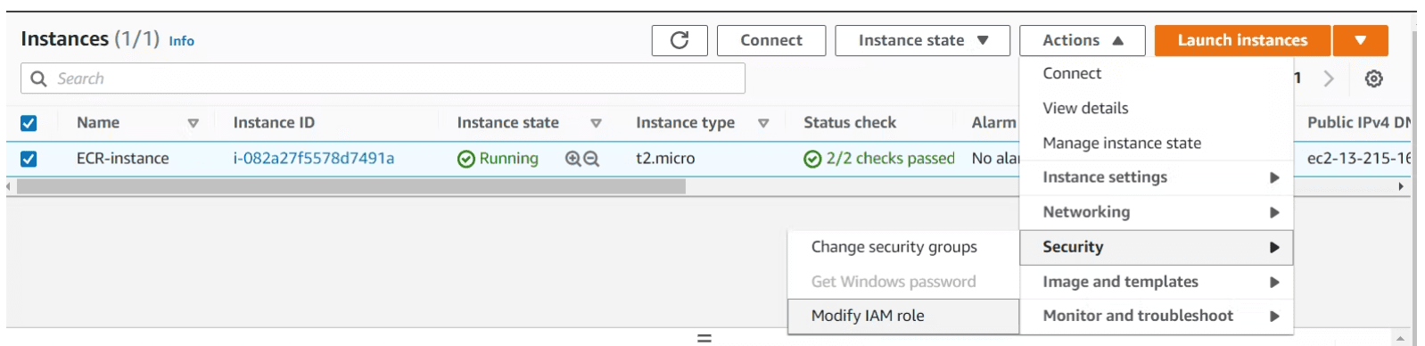Click the zoom-out magnifier beside Running
Viewport: 1425px width, 346px height.
pyautogui.click(x=591, y=159)
